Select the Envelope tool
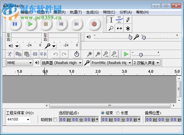Image resolution: width=184 pixels, height=135 pixels. point(119,20)
